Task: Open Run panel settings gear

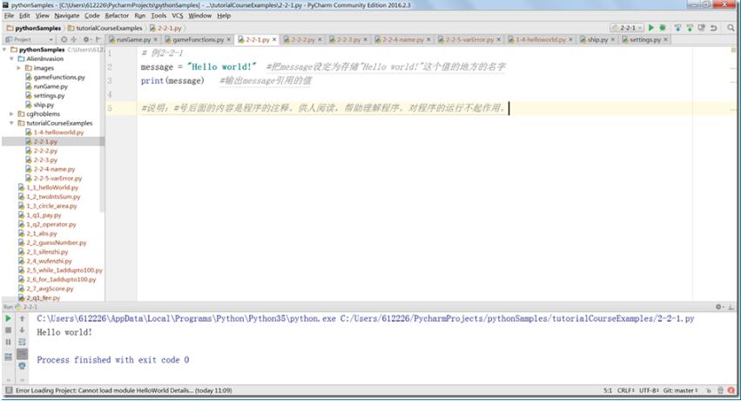Action: coord(718,307)
